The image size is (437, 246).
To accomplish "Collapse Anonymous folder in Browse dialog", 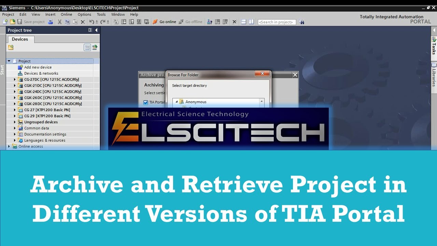I will pos(177,102).
